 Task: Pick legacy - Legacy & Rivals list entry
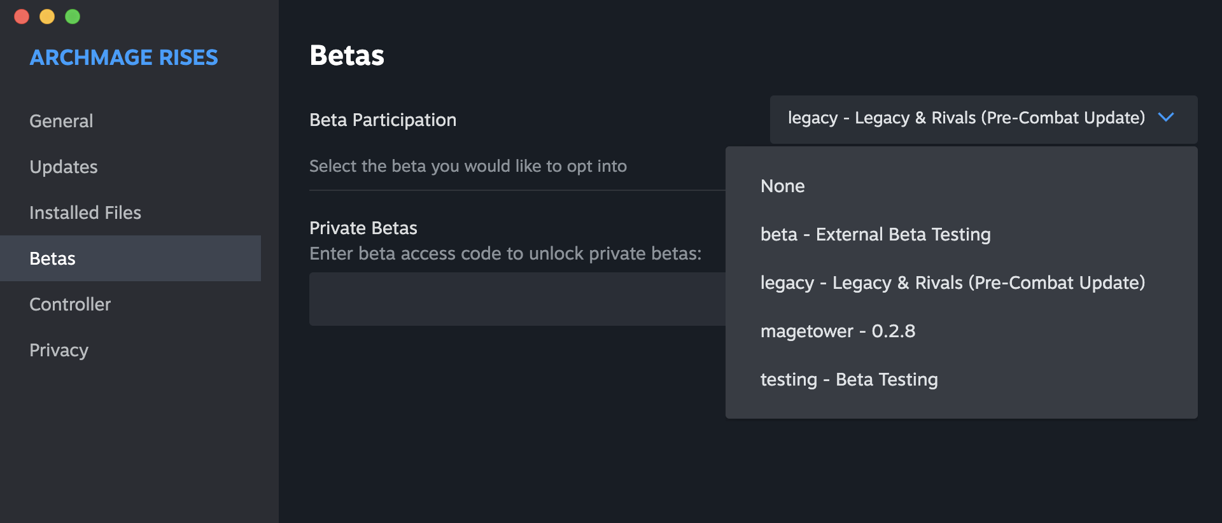tap(952, 283)
